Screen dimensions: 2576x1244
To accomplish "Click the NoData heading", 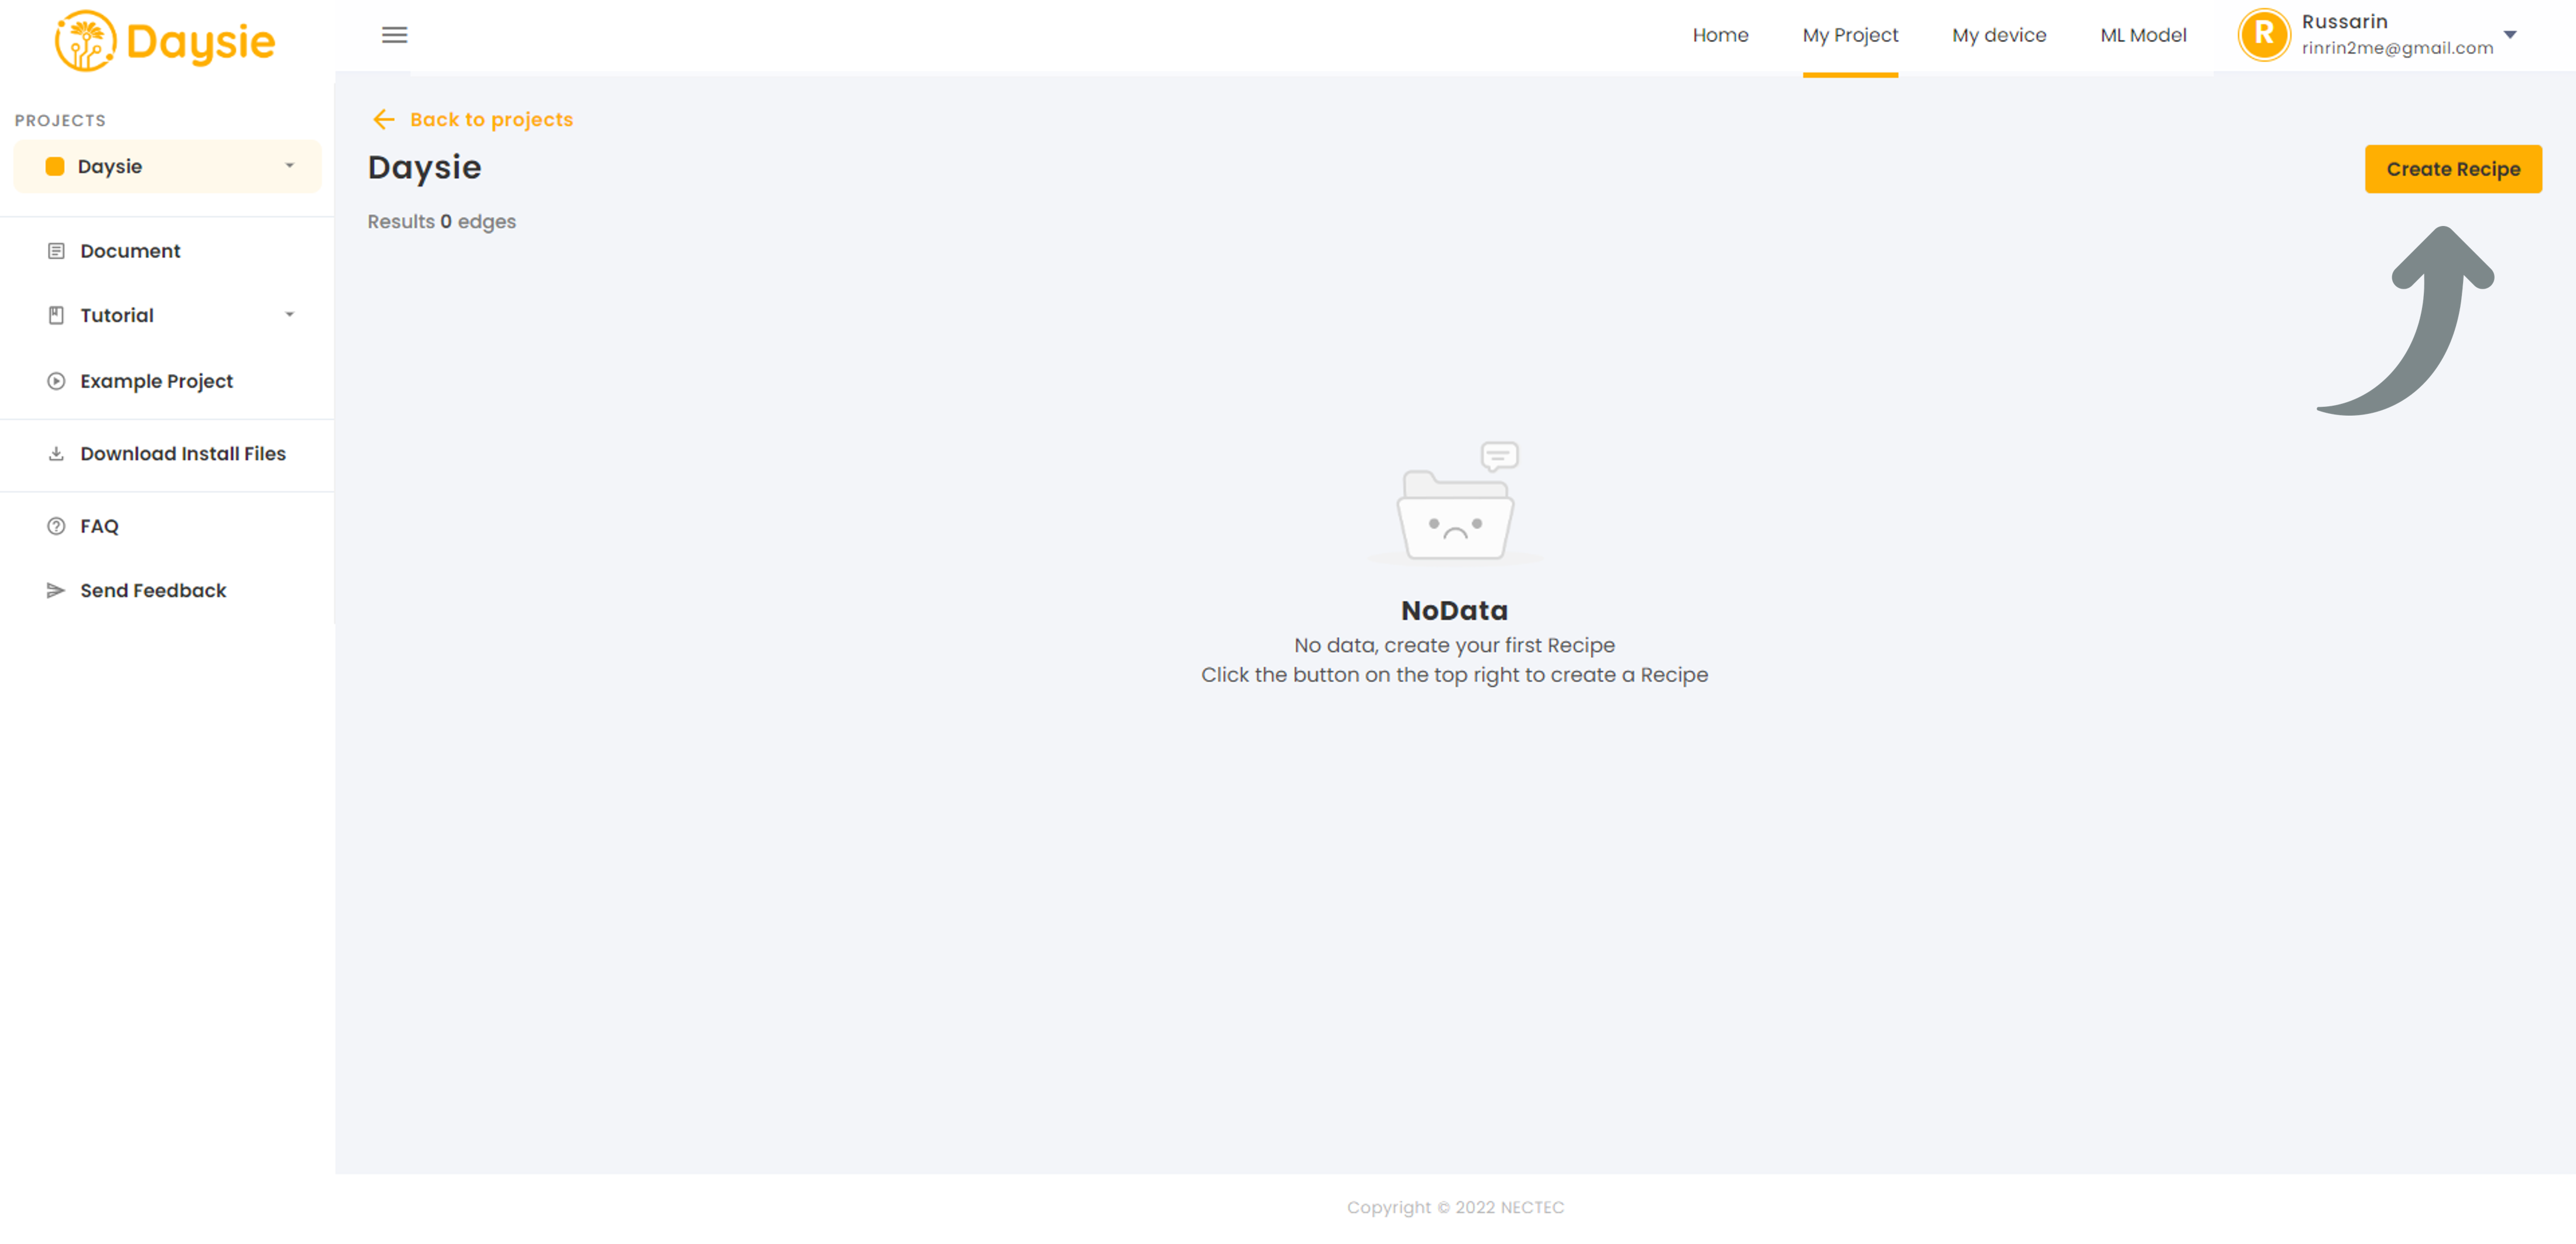I will tap(1454, 610).
